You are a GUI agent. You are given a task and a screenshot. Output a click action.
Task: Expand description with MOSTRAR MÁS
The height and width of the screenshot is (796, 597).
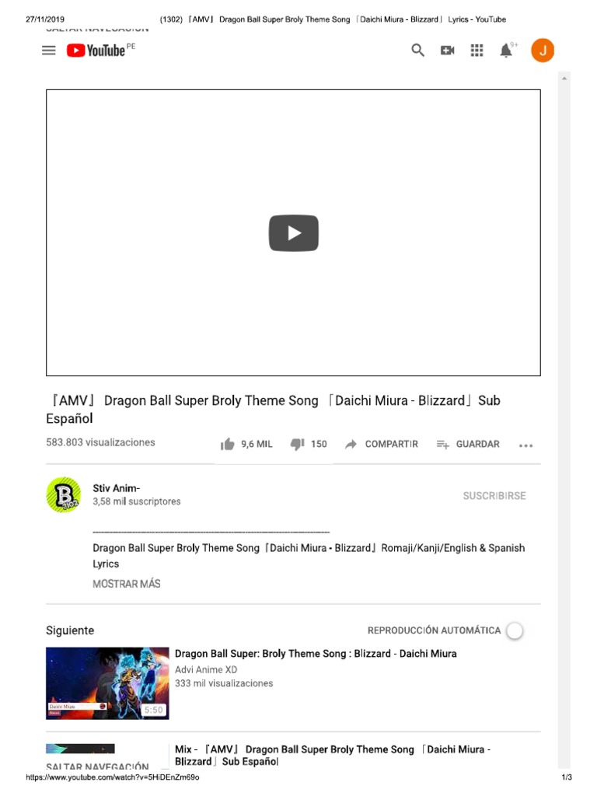127,584
